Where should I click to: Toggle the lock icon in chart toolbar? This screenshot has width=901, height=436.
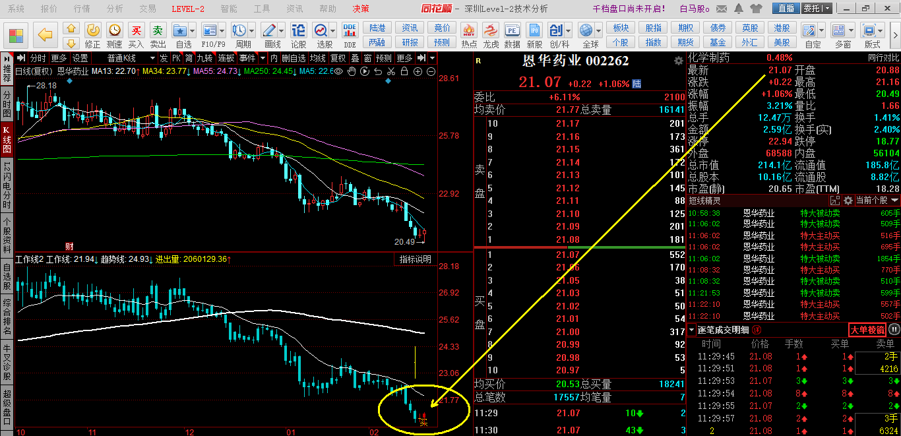pyautogui.click(x=404, y=71)
